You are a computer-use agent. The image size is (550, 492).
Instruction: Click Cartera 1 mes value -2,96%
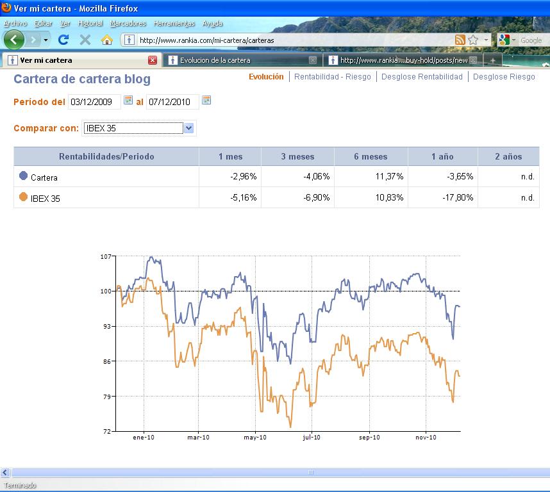[244, 177]
